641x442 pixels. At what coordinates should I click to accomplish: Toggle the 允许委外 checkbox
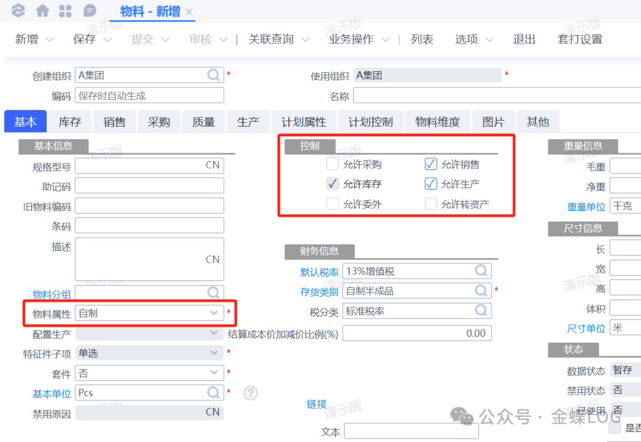[x=333, y=204]
